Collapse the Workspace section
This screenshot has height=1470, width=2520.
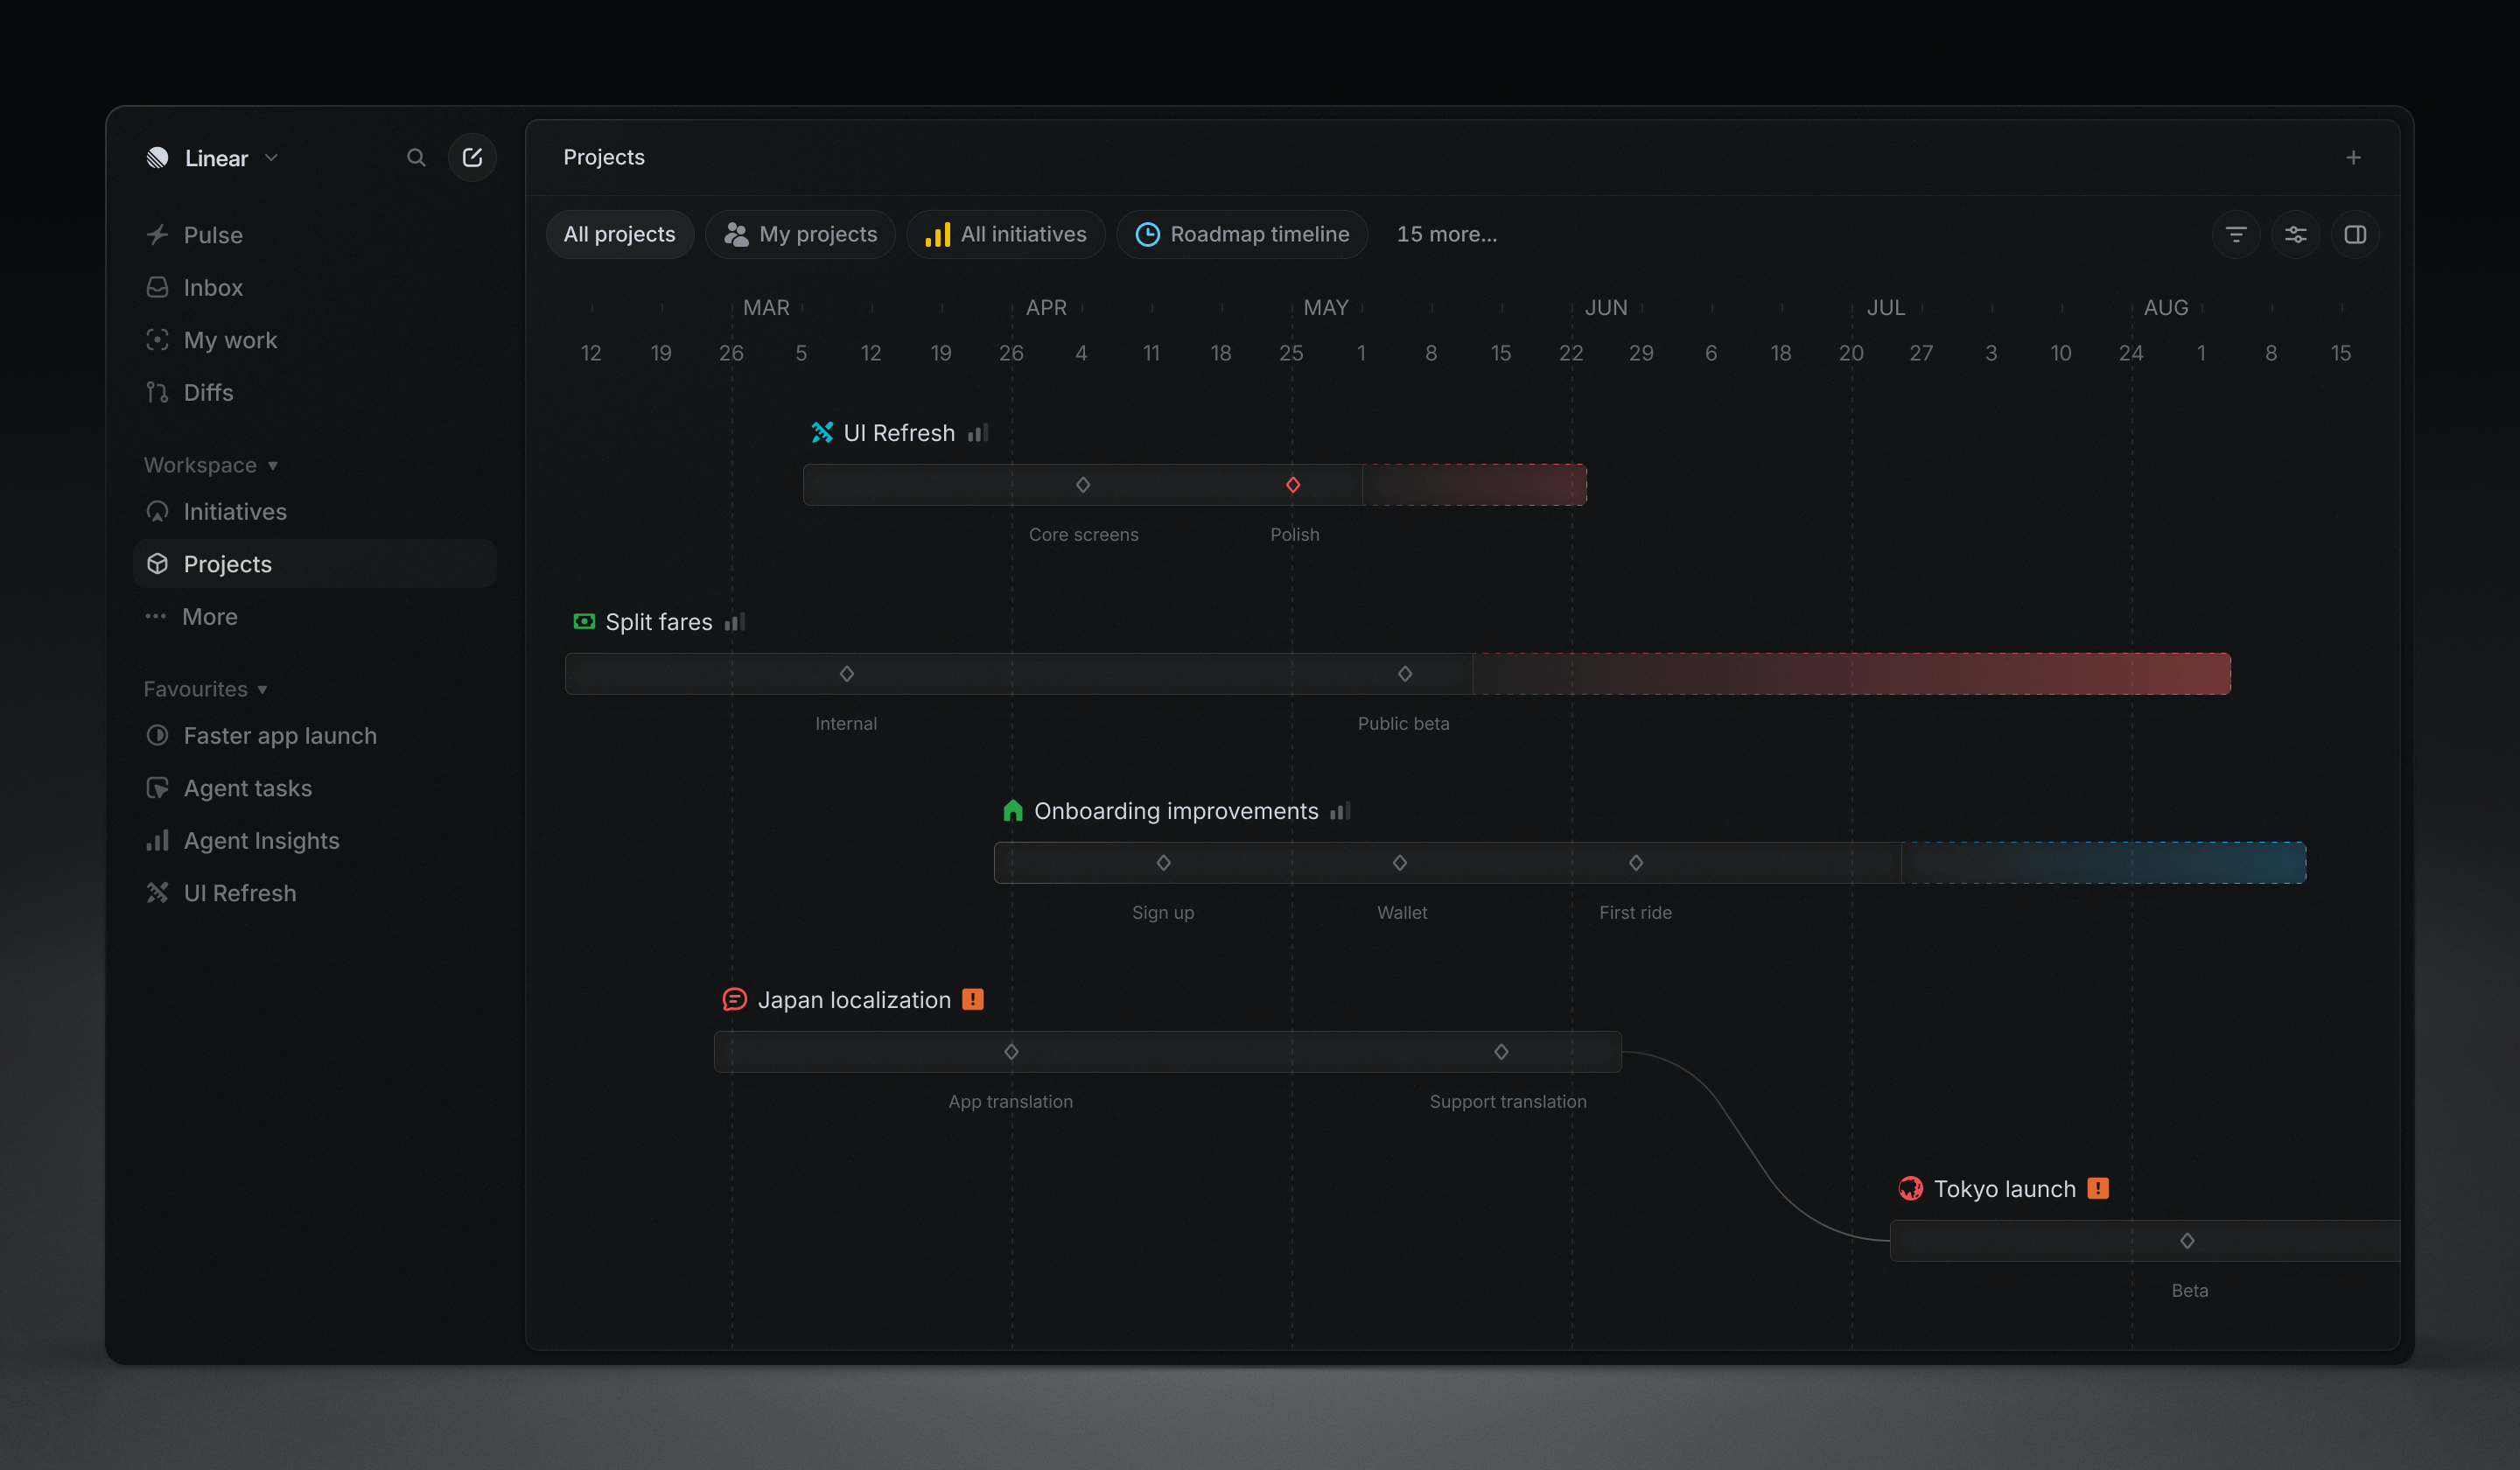[211, 465]
